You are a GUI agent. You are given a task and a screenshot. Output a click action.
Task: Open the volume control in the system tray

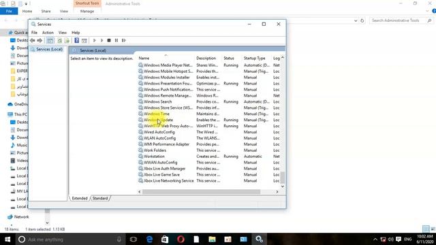[x=390, y=239]
